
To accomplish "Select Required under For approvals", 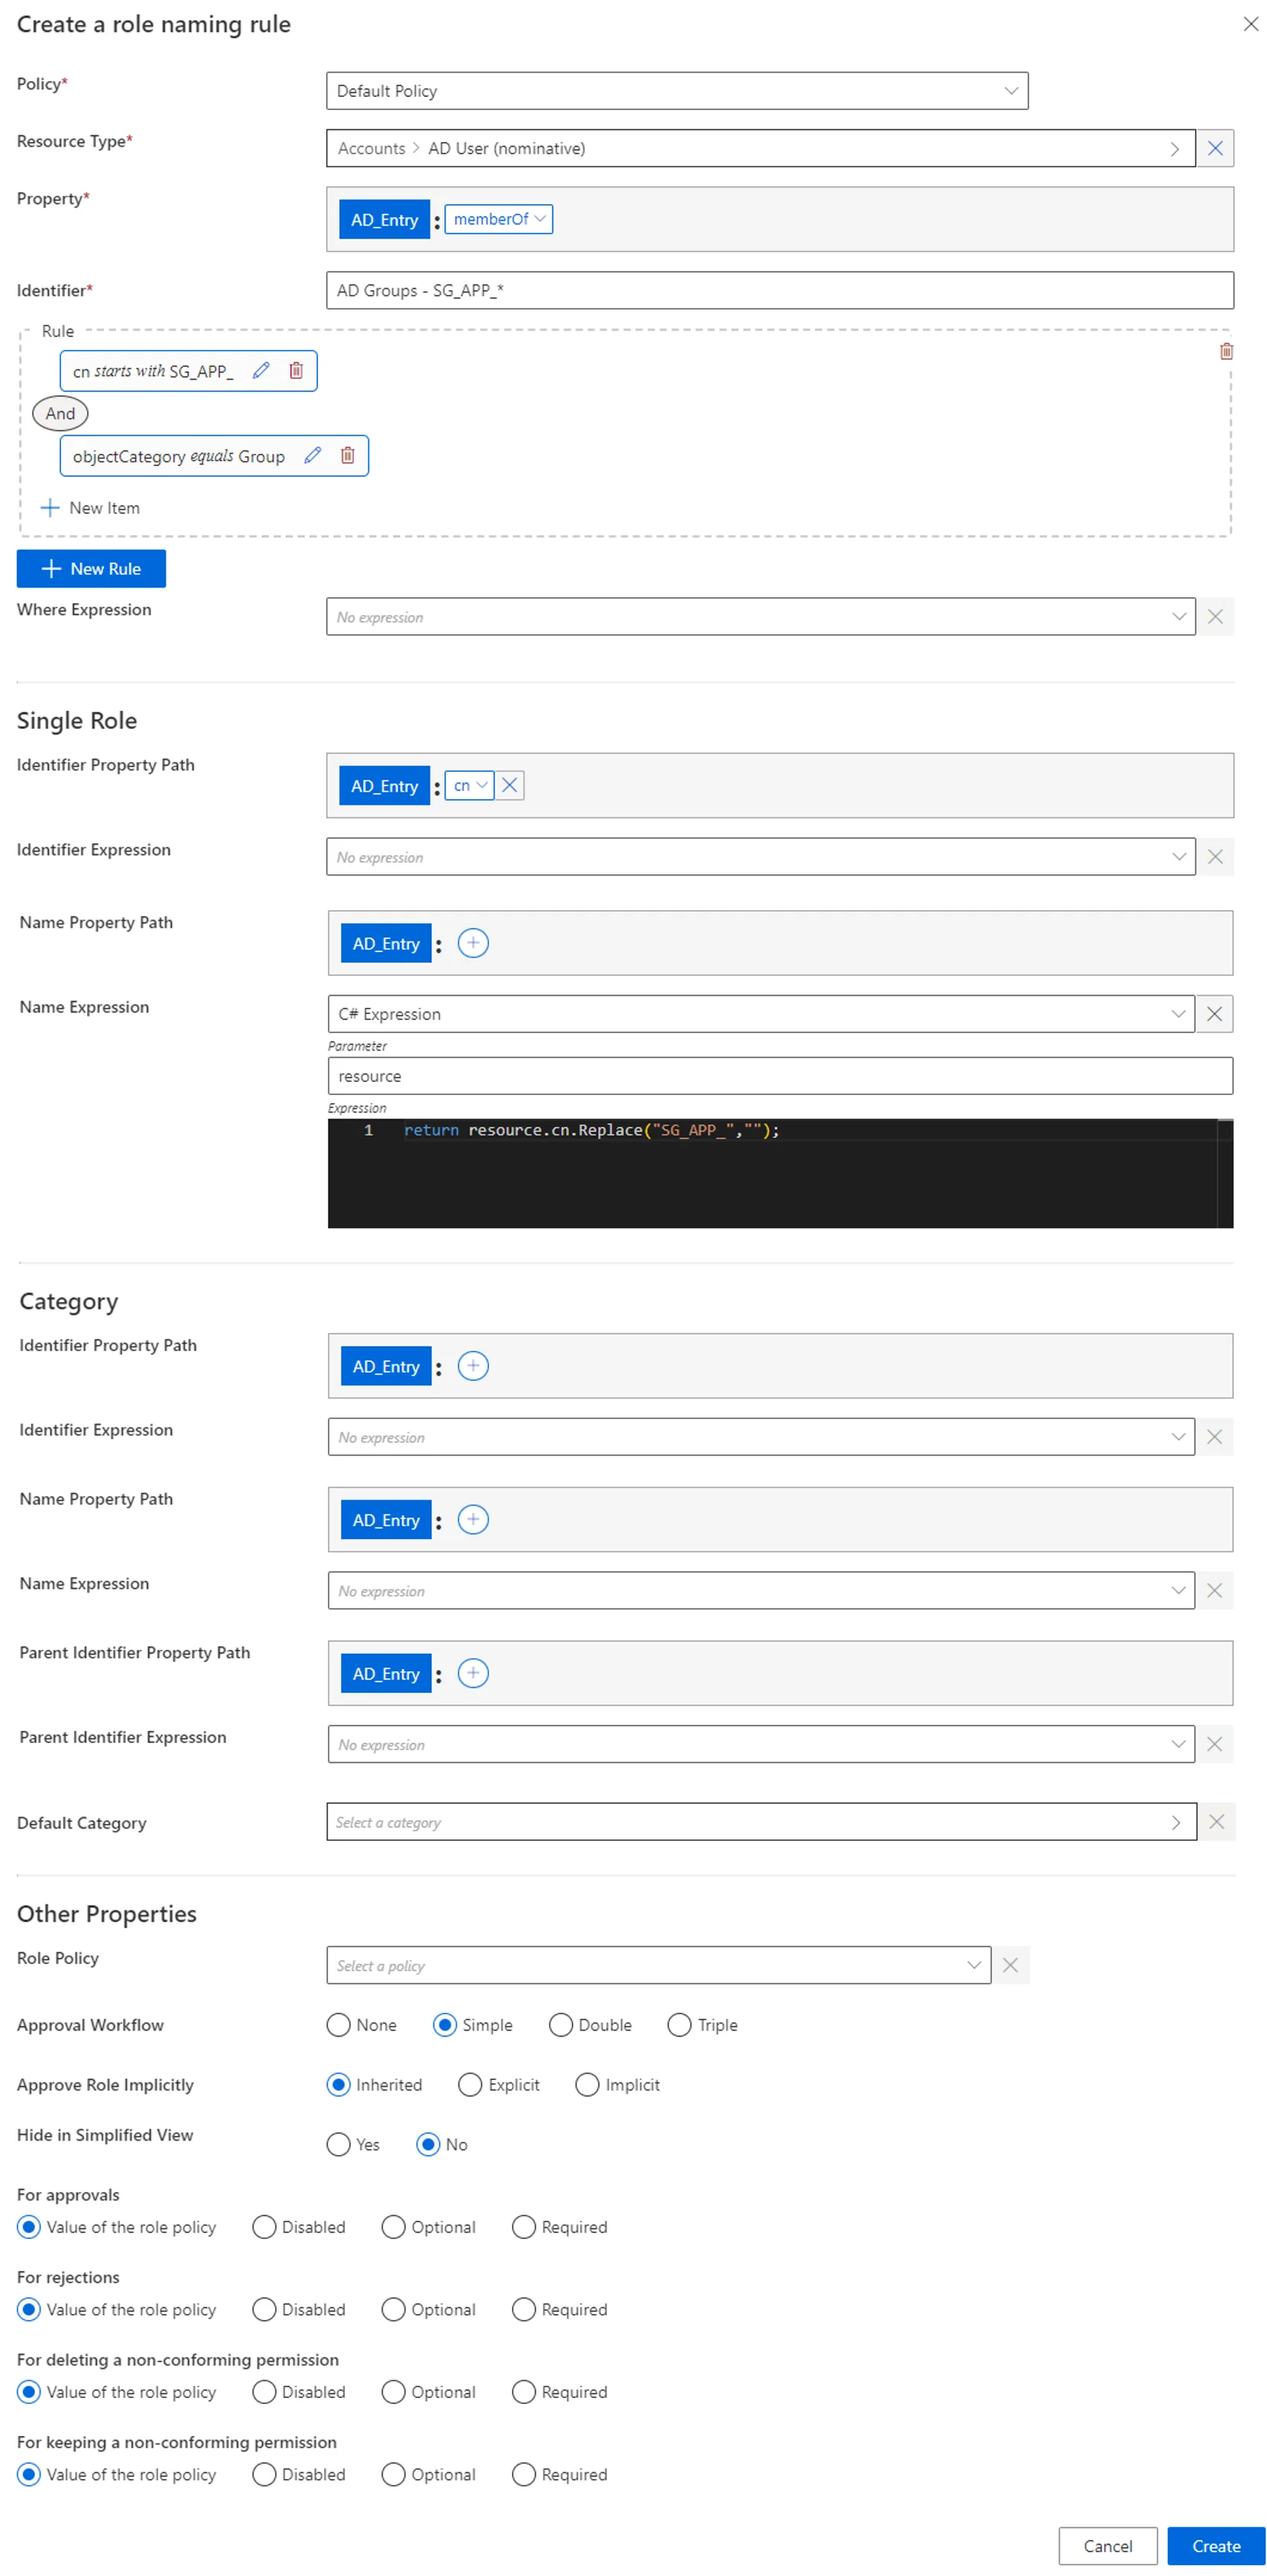I will click(524, 2227).
